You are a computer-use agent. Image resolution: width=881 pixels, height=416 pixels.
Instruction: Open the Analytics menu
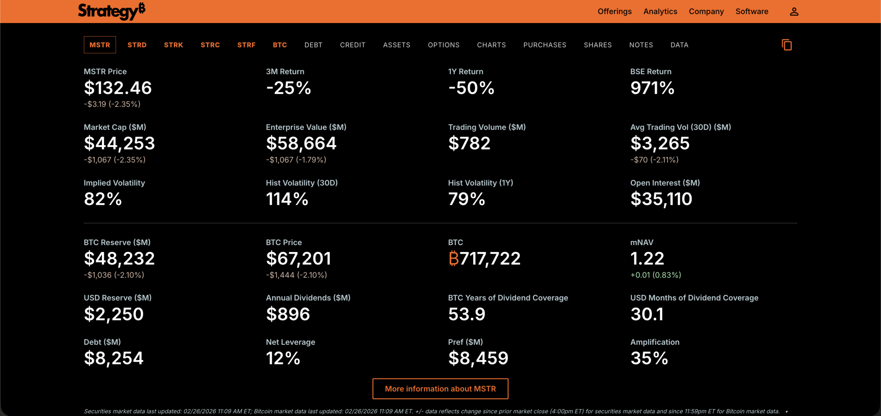click(x=660, y=12)
